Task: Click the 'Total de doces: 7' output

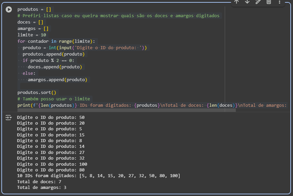Action: [39, 182]
